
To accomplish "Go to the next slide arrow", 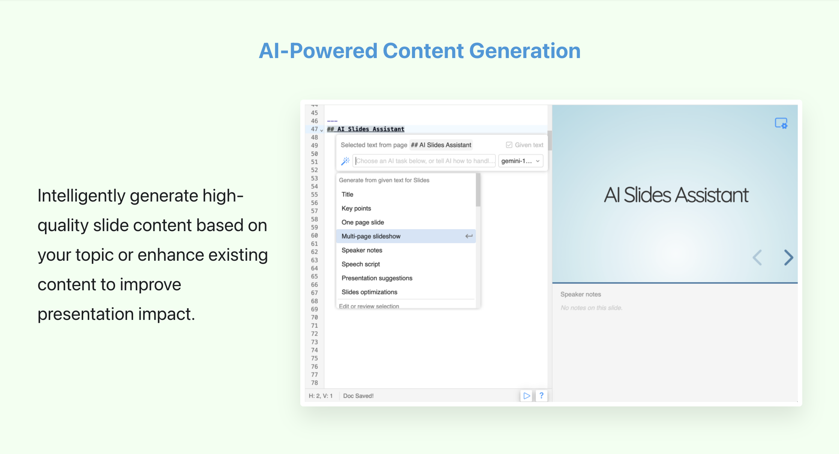I will tap(788, 258).
